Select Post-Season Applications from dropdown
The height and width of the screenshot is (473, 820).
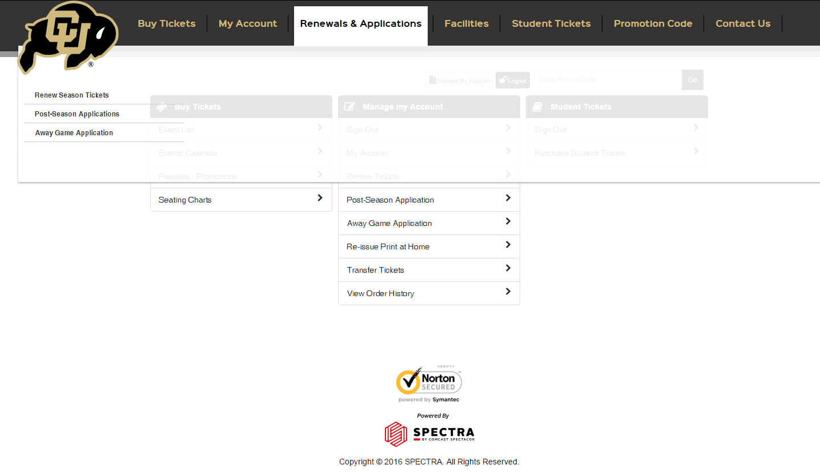coord(77,114)
